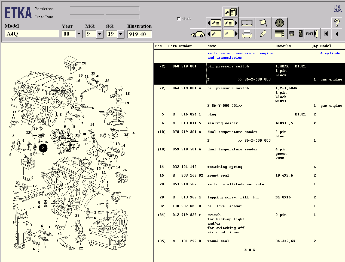
Task: Click the illustration overview pages icon
Action: click(x=230, y=12)
